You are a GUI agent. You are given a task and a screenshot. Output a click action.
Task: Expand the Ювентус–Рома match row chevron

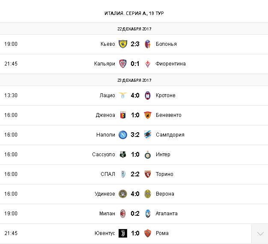pyautogui.click(x=260, y=233)
